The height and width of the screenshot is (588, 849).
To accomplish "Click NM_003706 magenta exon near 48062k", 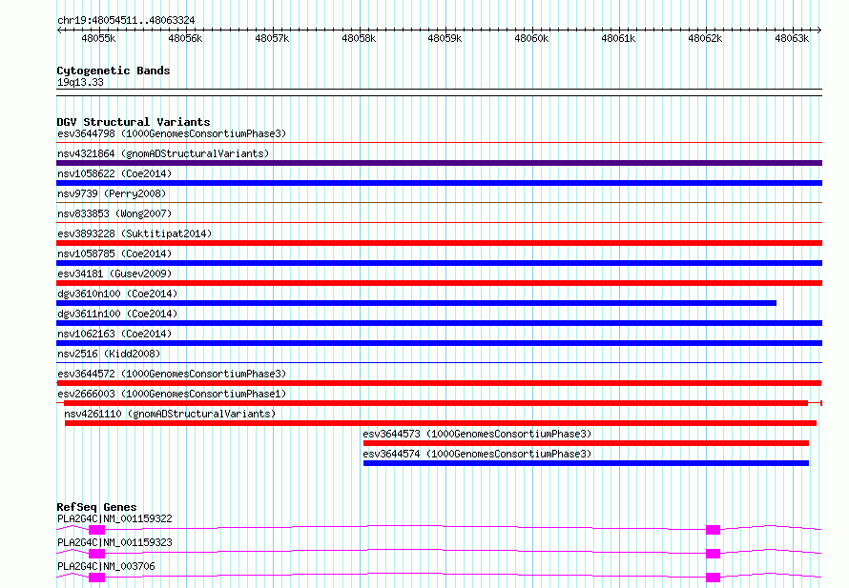I will click(714, 578).
